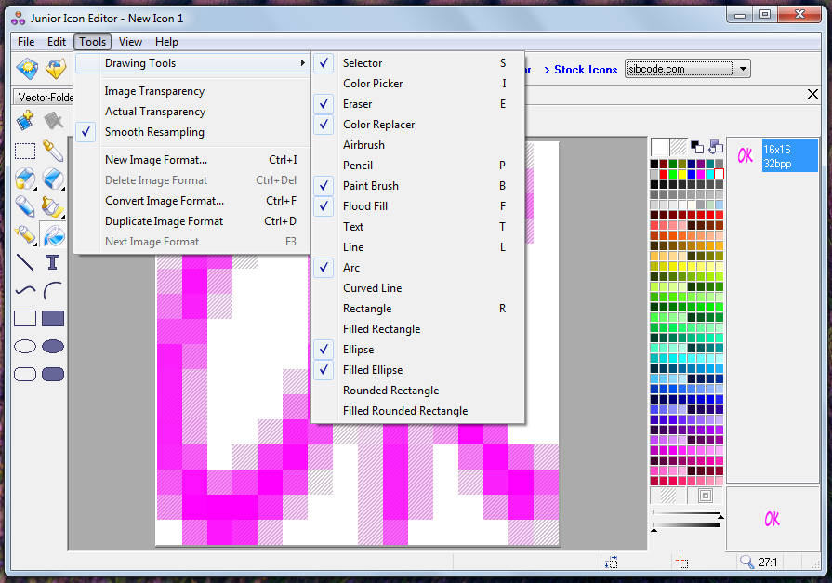Select the outlined Ellipse tool icon
The height and width of the screenshot is (583, 832).
[x=25, y=347]
